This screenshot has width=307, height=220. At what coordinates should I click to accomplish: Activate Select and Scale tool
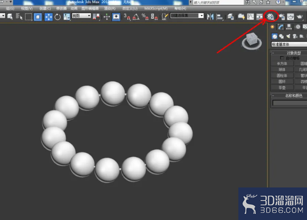coord(66,17)
